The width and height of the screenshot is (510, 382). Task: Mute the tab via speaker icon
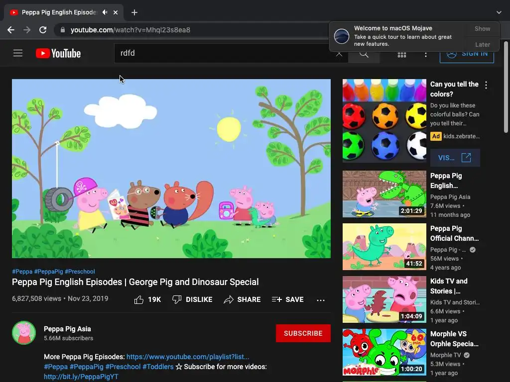(105, 12)
